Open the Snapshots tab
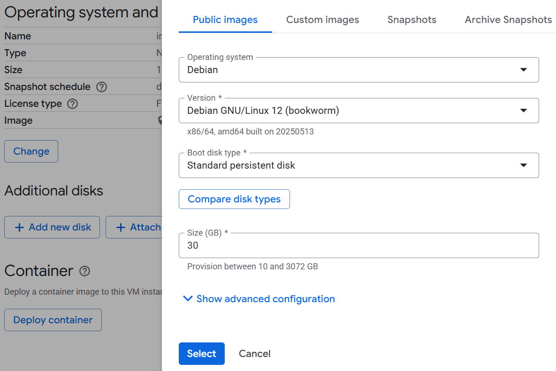The image size is (556, 371). (411, 20)
